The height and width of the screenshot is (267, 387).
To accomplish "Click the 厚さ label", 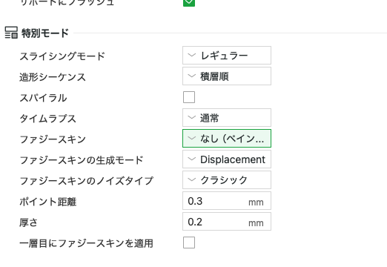I will [29, 222].
